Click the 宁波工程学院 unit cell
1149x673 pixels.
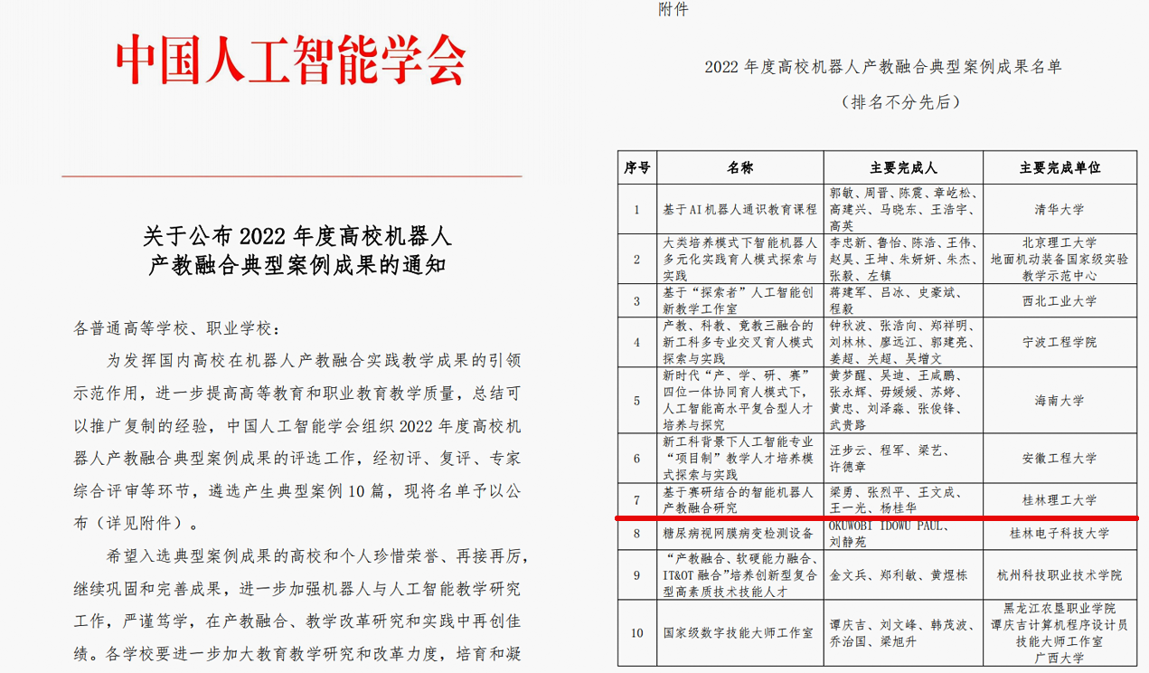click(1060, 342)
